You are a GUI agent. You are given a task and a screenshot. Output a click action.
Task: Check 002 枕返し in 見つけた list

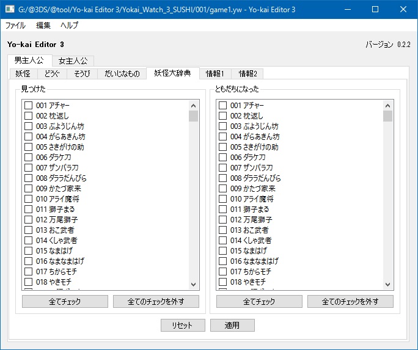[x=29, y=115]
